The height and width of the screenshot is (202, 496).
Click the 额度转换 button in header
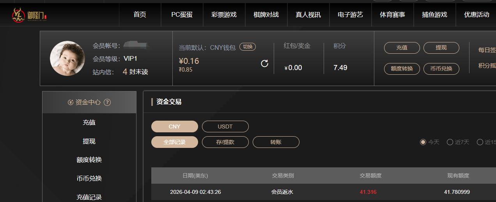(x=402, y=69)
